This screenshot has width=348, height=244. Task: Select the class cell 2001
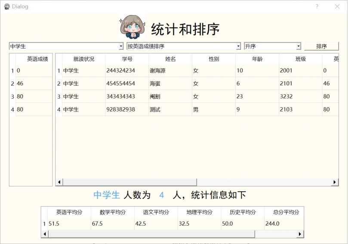click(301, 71)
